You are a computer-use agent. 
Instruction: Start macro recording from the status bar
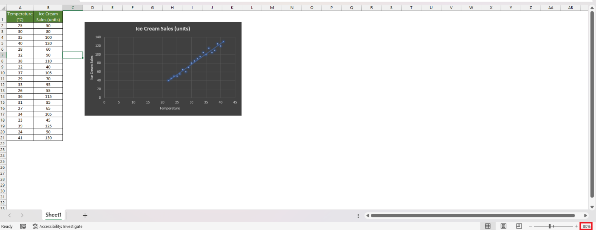[23, 226]
